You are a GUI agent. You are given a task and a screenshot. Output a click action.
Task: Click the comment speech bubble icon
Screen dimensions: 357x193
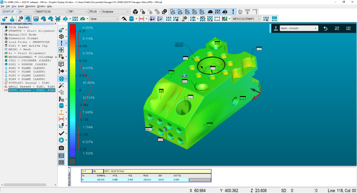click(61, 64)
